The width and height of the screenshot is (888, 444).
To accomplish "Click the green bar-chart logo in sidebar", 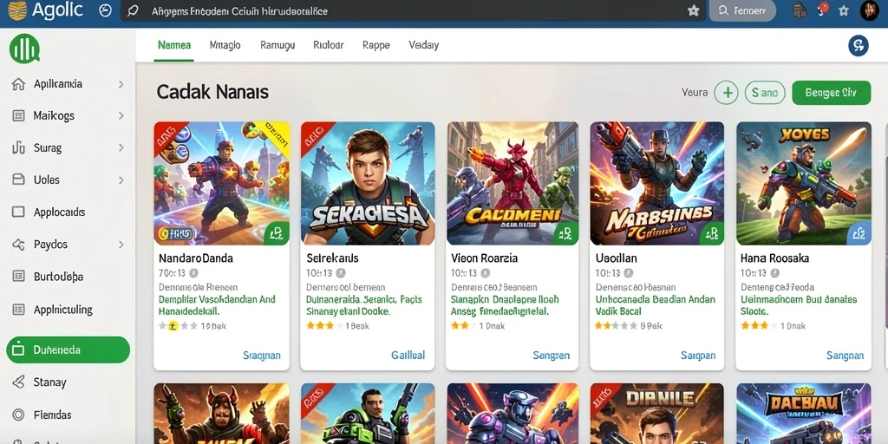I will point(24,49).
